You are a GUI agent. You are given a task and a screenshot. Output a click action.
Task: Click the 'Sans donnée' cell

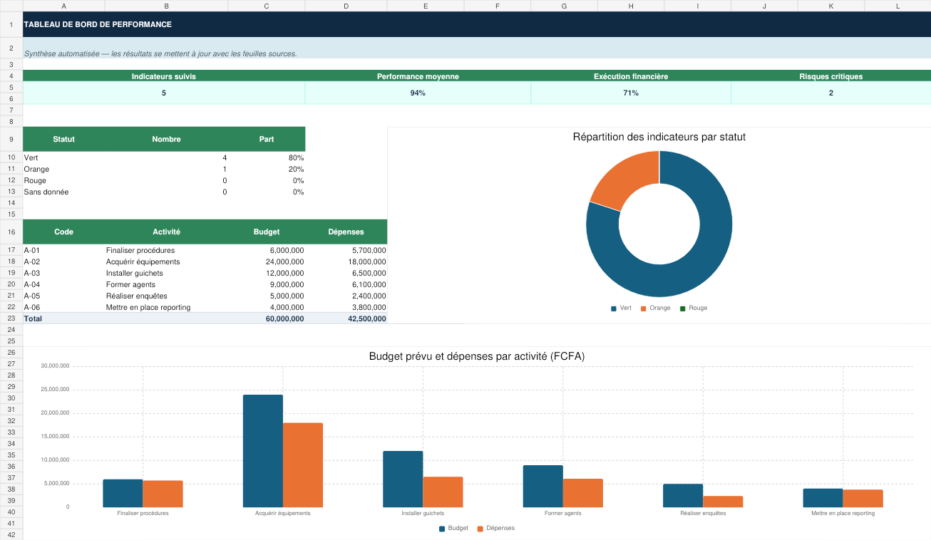(x=64, y=192)
